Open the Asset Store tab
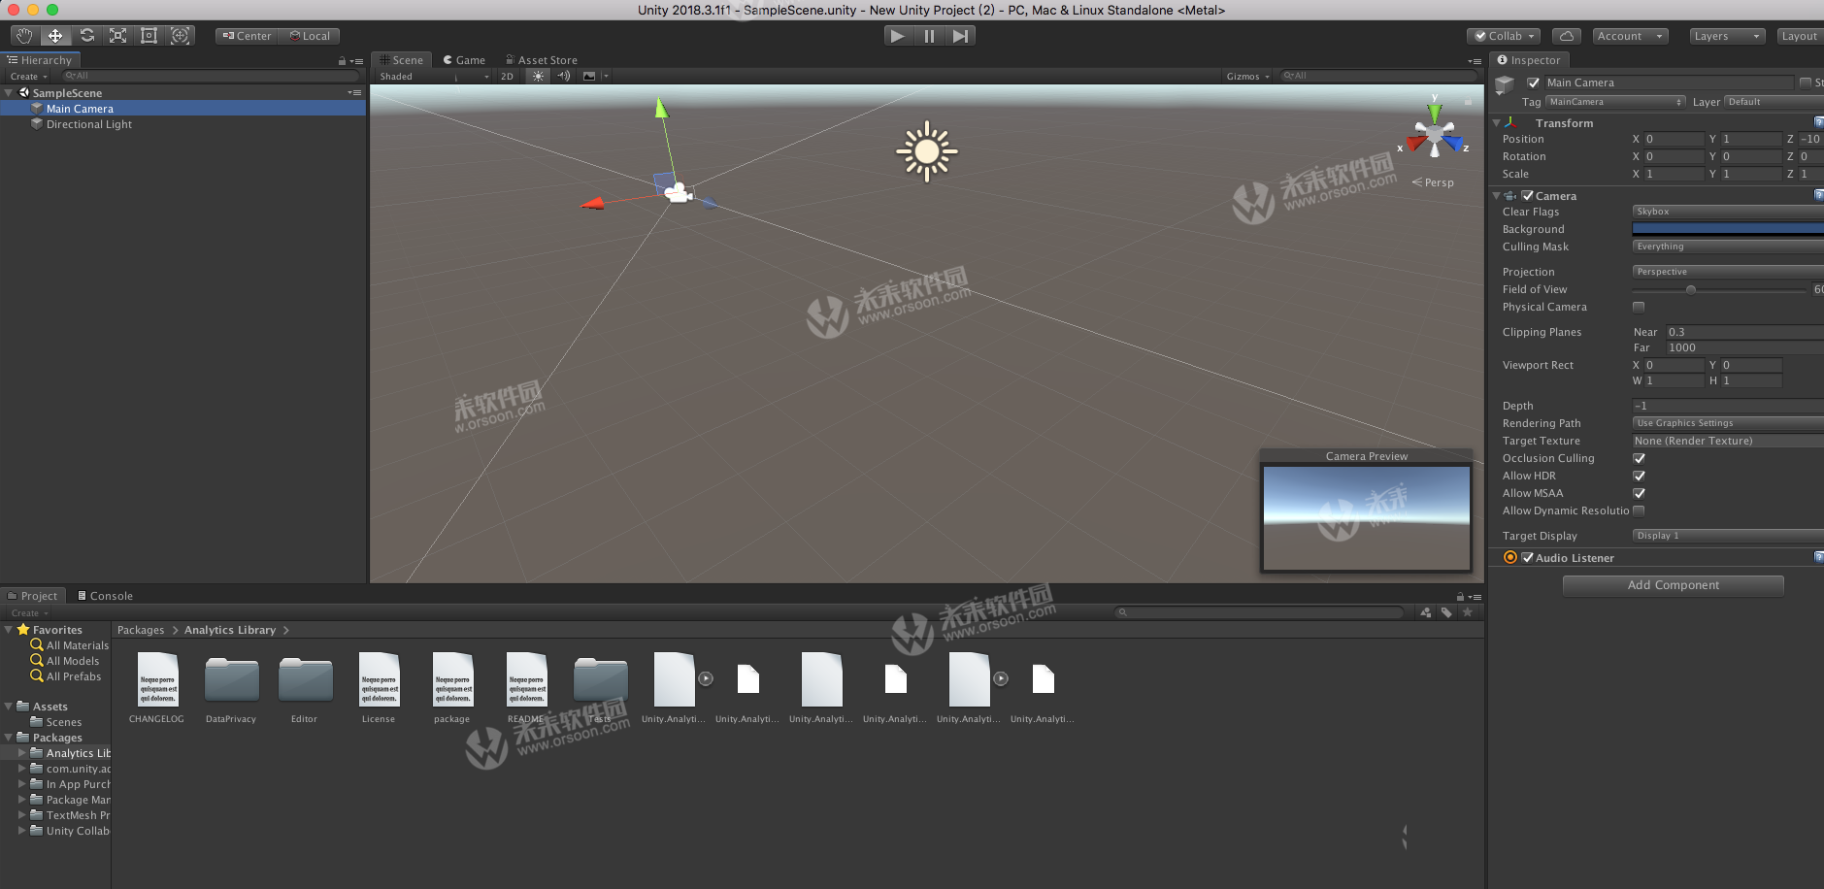This screenshot has width=1824, height=889. 542,60
